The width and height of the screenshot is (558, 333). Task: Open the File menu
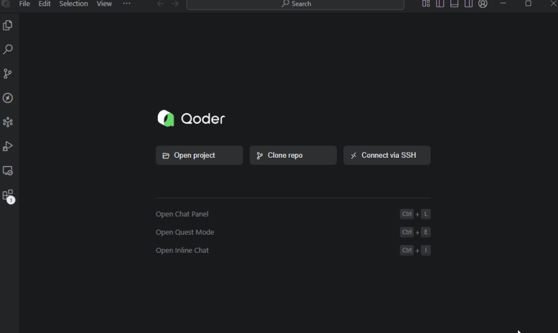point(24,4)
